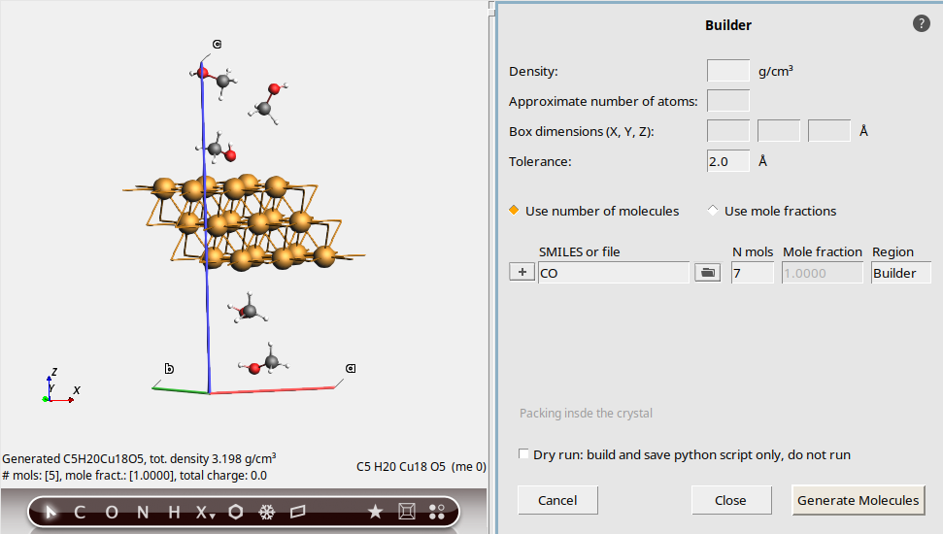Click the perspective box view icon
The height and width of the screenshot is (534, 943).
(x=407, y=513)
